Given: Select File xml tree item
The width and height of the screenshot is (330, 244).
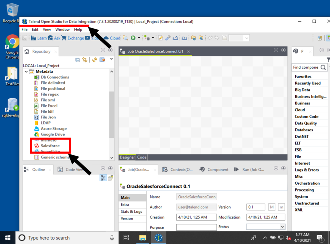Looking at the screenshot, I should click(x=48, y=100).
